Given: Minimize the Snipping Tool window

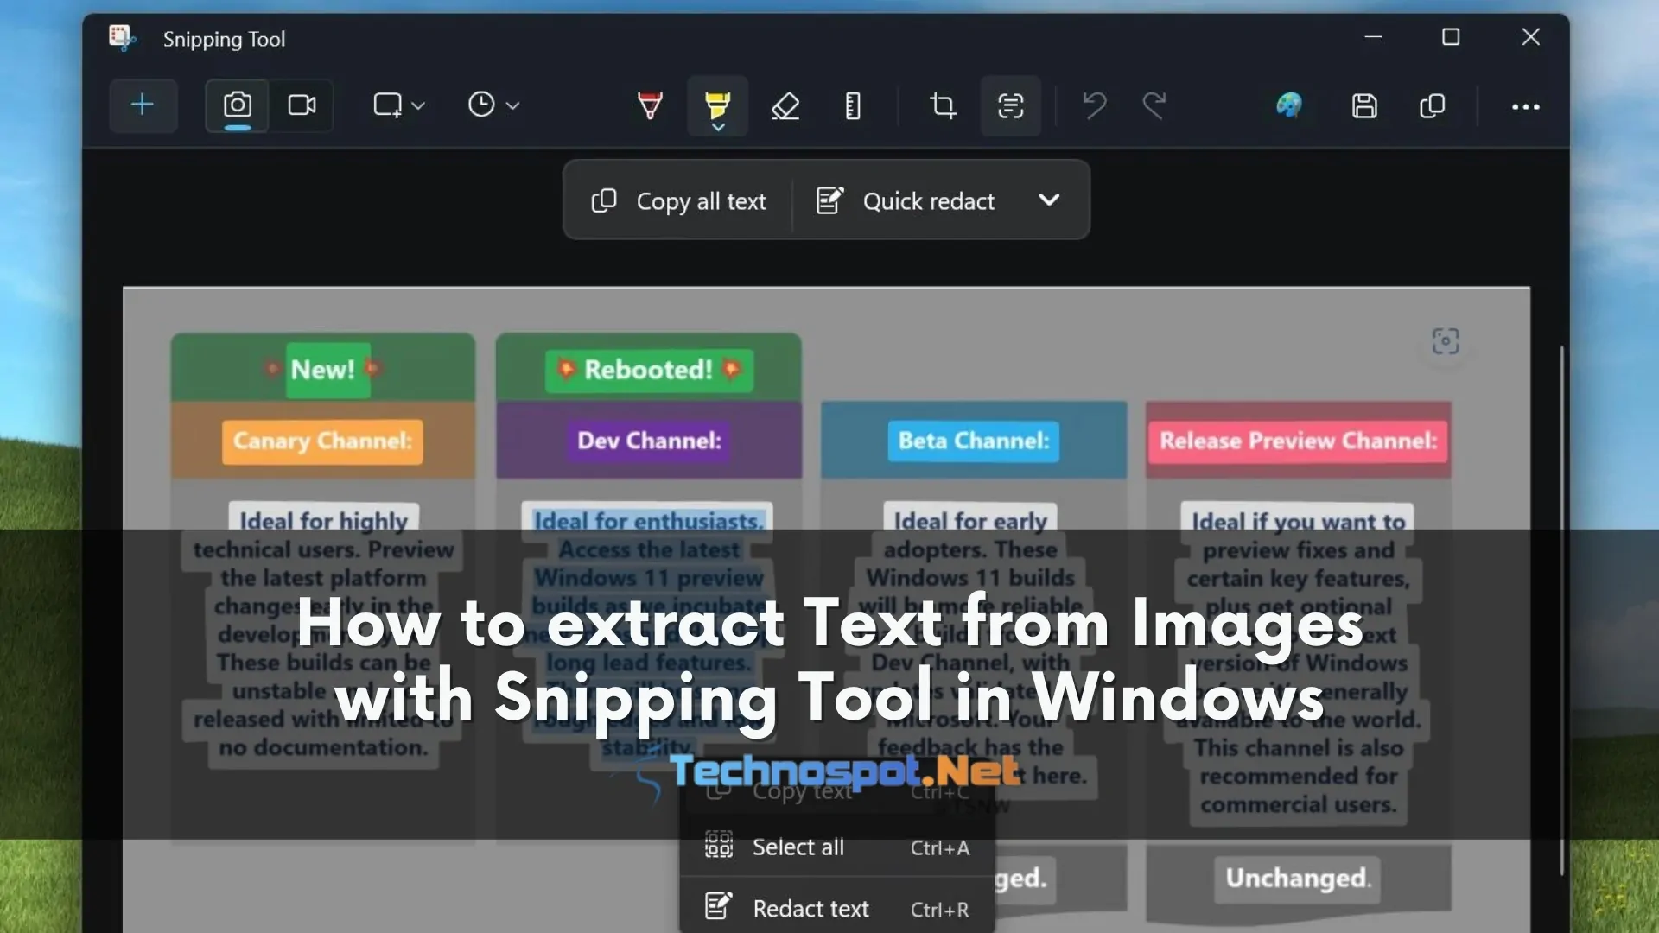Looking at the screenshot, I should pyautogui.click(x=1373, y=37).
